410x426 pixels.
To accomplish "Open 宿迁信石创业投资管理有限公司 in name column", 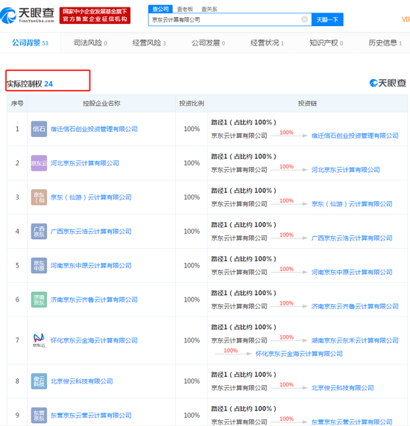I will click(x=94, y=129).
